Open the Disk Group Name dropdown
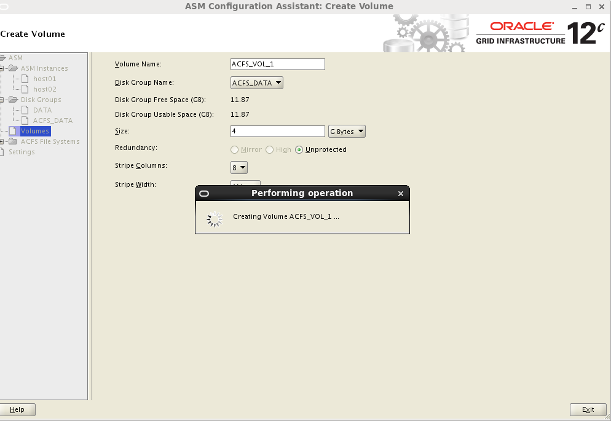Screen dimensions: 611x426 click(257, 82)
